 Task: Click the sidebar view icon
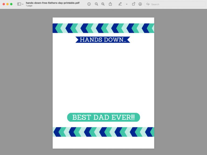19,4
